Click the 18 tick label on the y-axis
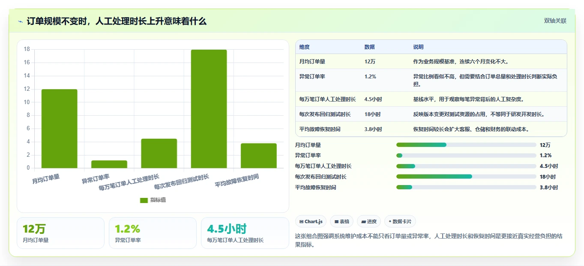The image size is (584, 266). point(27,49)
